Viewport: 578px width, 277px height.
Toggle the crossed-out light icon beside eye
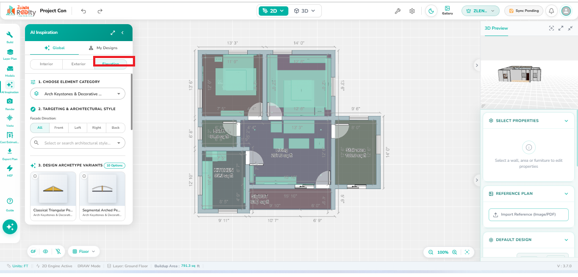coord(58,251)
